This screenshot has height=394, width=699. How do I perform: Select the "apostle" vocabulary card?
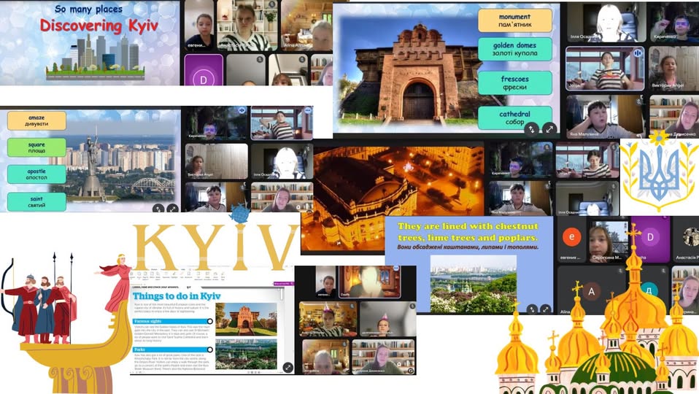point(36,174)
